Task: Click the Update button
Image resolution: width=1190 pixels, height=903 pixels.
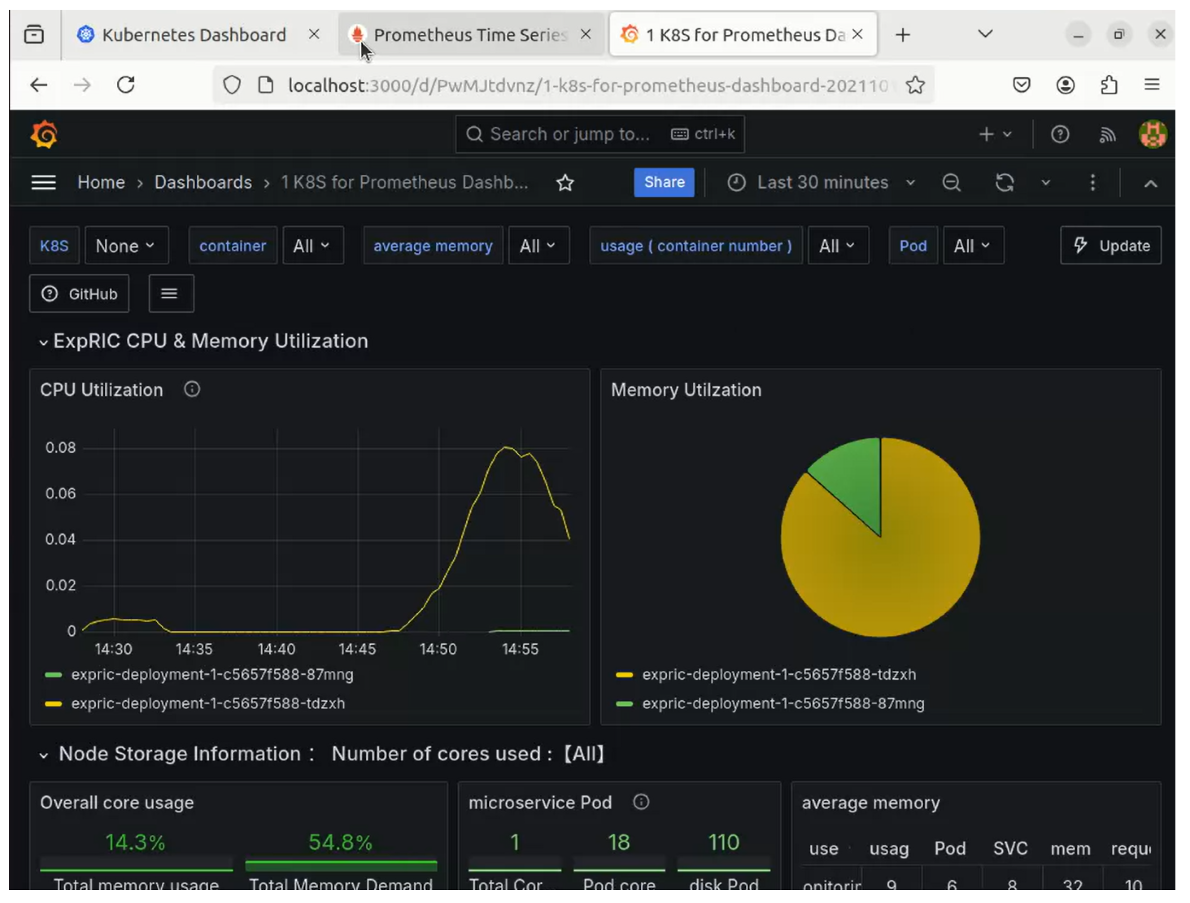Action: (x=1110, y=246)
